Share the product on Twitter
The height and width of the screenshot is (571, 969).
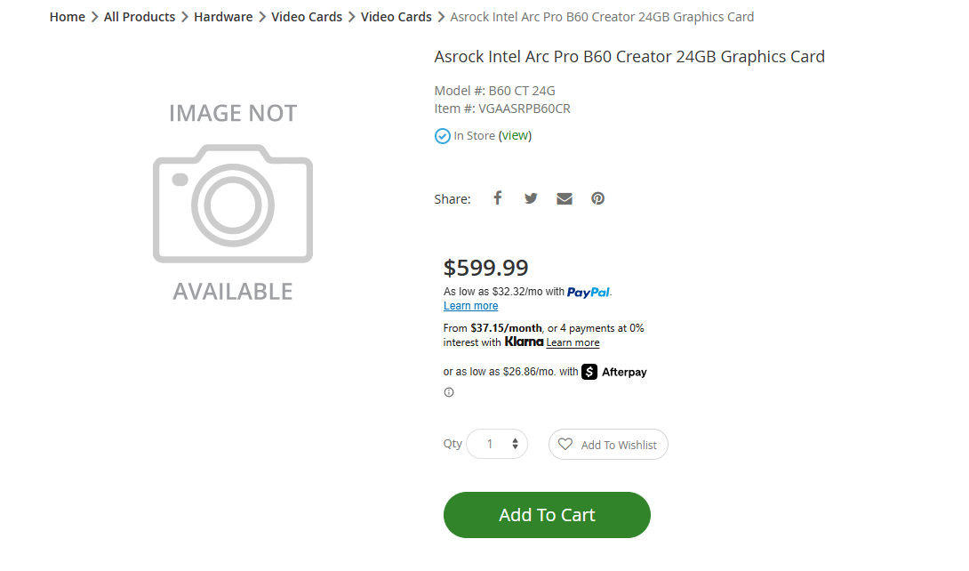click(531, 197)
